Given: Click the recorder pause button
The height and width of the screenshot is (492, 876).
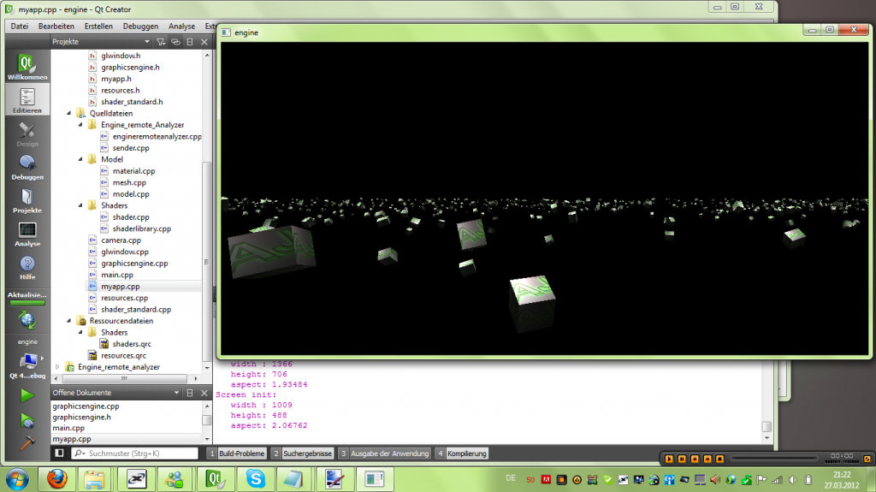Looking at the screenshot, I should (x=682, y=459).
